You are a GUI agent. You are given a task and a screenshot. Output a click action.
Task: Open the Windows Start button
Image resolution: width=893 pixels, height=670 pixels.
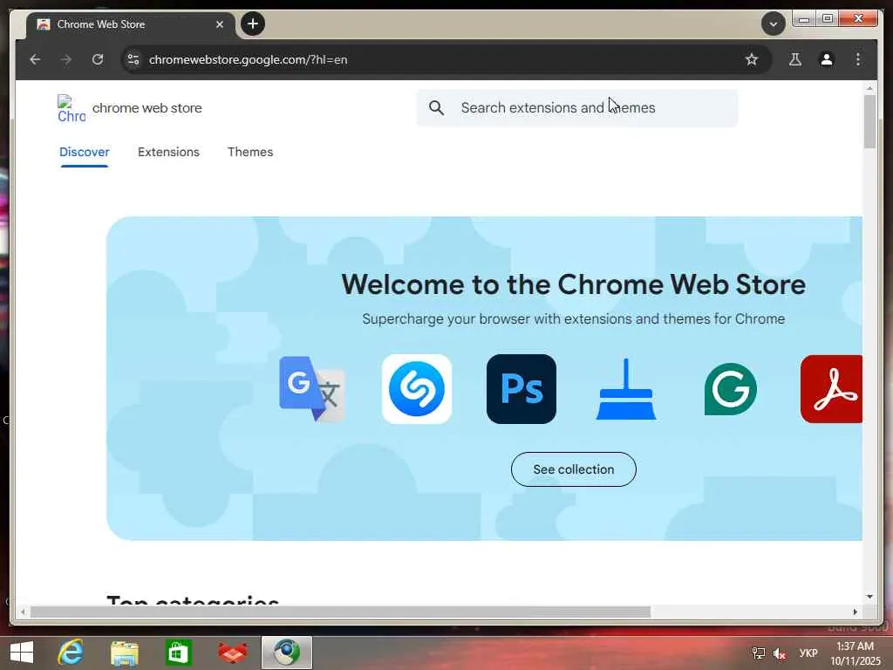[22, 653]
